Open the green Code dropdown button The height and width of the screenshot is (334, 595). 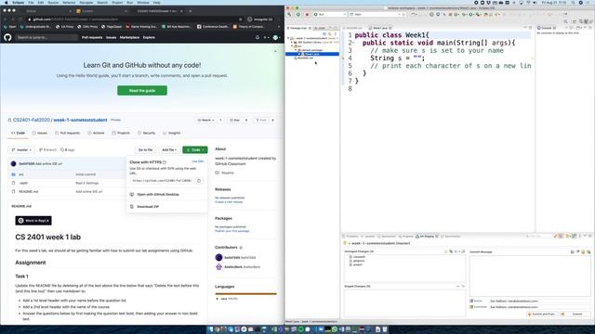pos(195,150)
